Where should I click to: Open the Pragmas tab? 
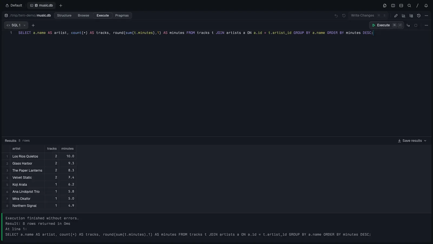tap(122, 15)
